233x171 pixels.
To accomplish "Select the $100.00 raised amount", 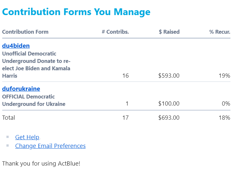I will (x=169, y=104).
